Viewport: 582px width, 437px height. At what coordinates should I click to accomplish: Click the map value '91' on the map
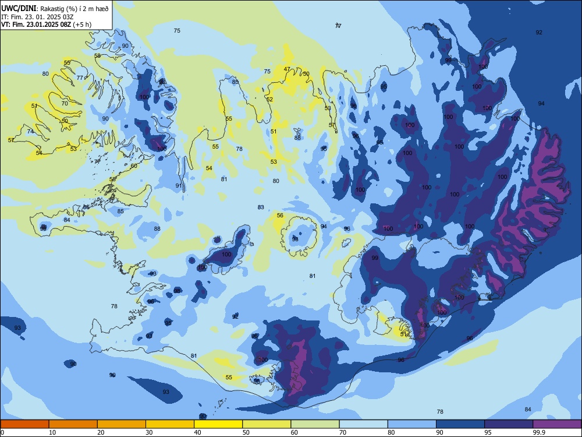(179, 186)
